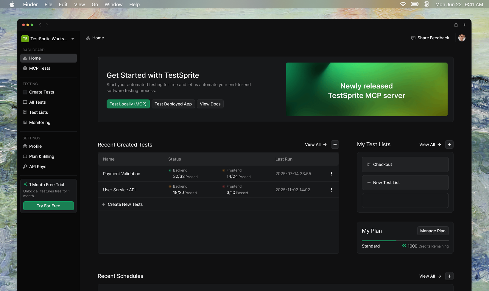489x291 pixels.
Task: Click 2025-11-02 14:02 last run date
Action: (x=293, y=190)
